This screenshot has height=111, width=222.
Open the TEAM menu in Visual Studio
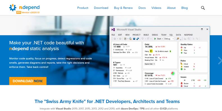point(164,35)
